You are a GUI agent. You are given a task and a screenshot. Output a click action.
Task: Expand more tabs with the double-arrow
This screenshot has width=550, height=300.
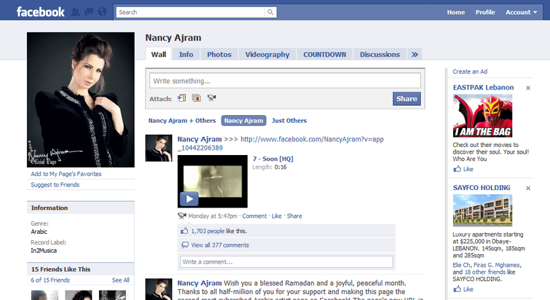click(415, 55)
